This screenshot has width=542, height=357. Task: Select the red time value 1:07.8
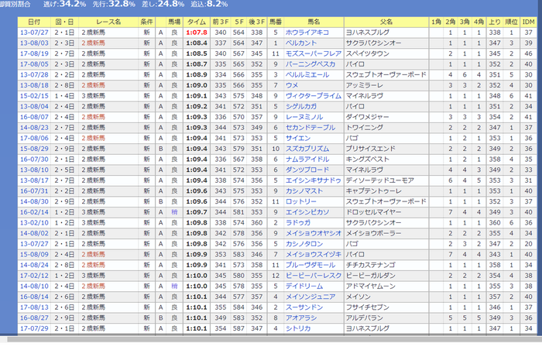[x=197, y=33]
